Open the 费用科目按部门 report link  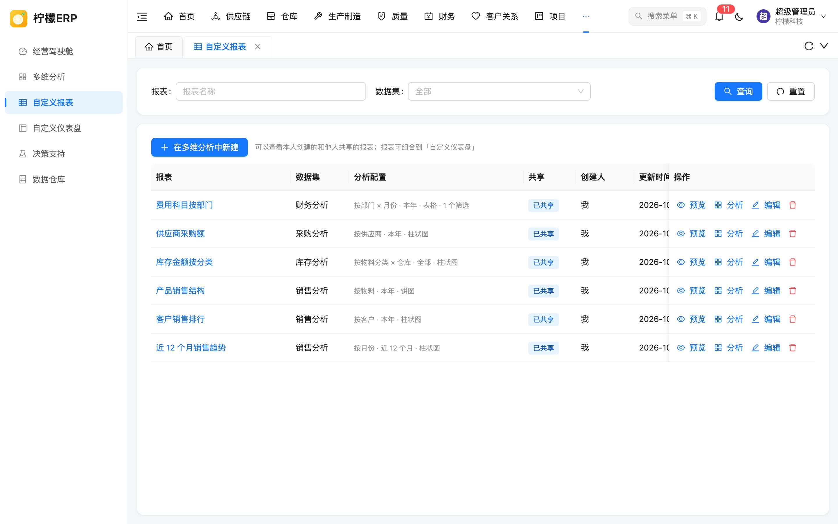(x=184, y=205)
